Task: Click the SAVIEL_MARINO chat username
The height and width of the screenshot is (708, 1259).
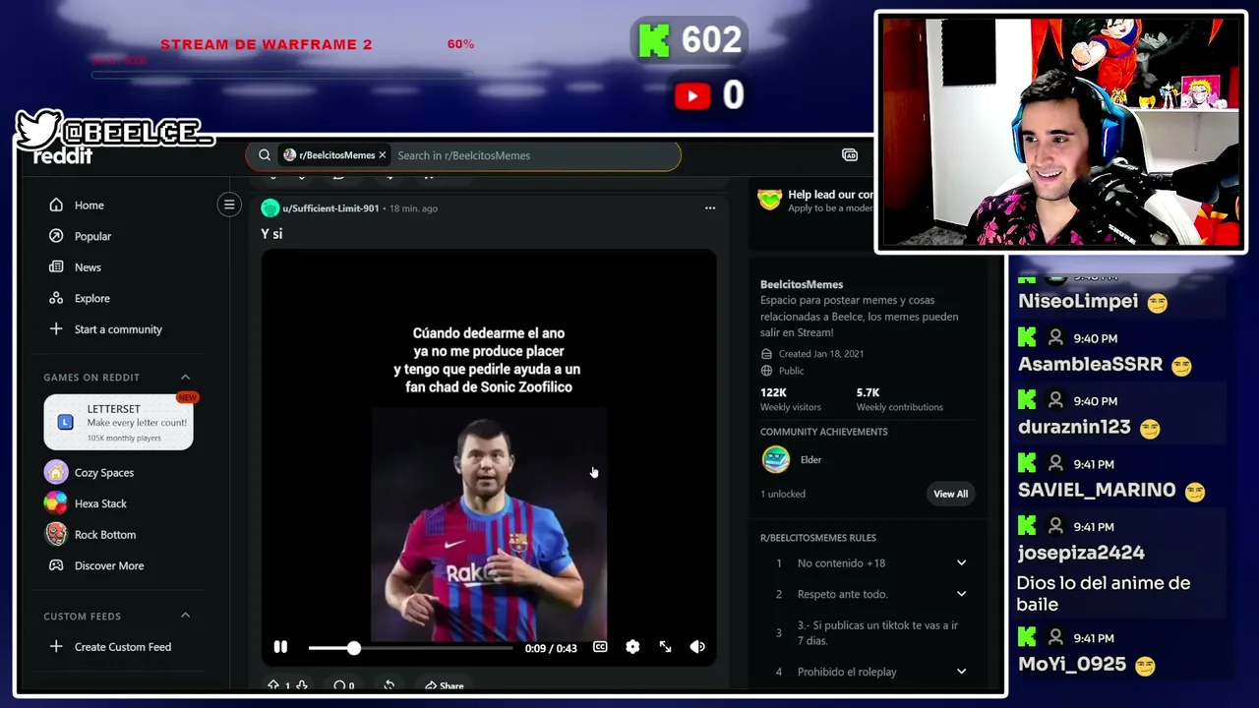Action: tap(1097, 490)
